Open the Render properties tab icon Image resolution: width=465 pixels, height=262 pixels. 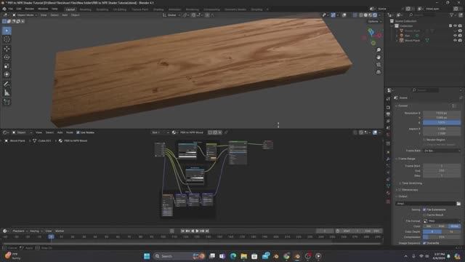[388, 107]
